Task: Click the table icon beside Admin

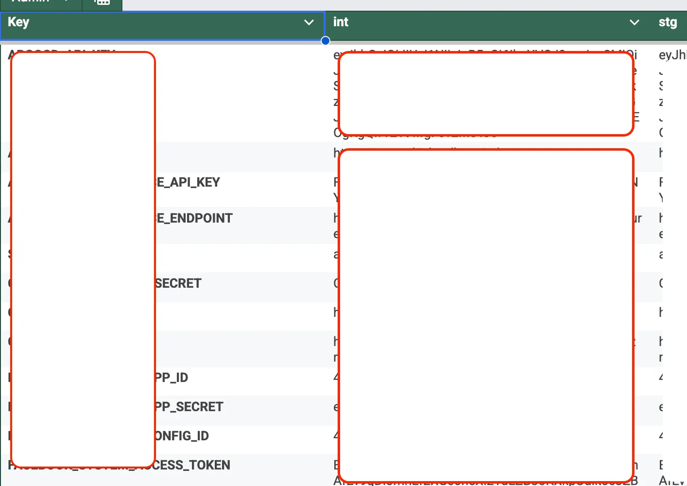Action: tap(102, 2)
